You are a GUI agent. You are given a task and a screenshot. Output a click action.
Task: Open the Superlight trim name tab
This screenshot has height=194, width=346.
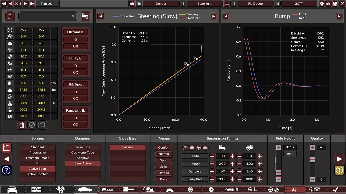click(204, 4)
